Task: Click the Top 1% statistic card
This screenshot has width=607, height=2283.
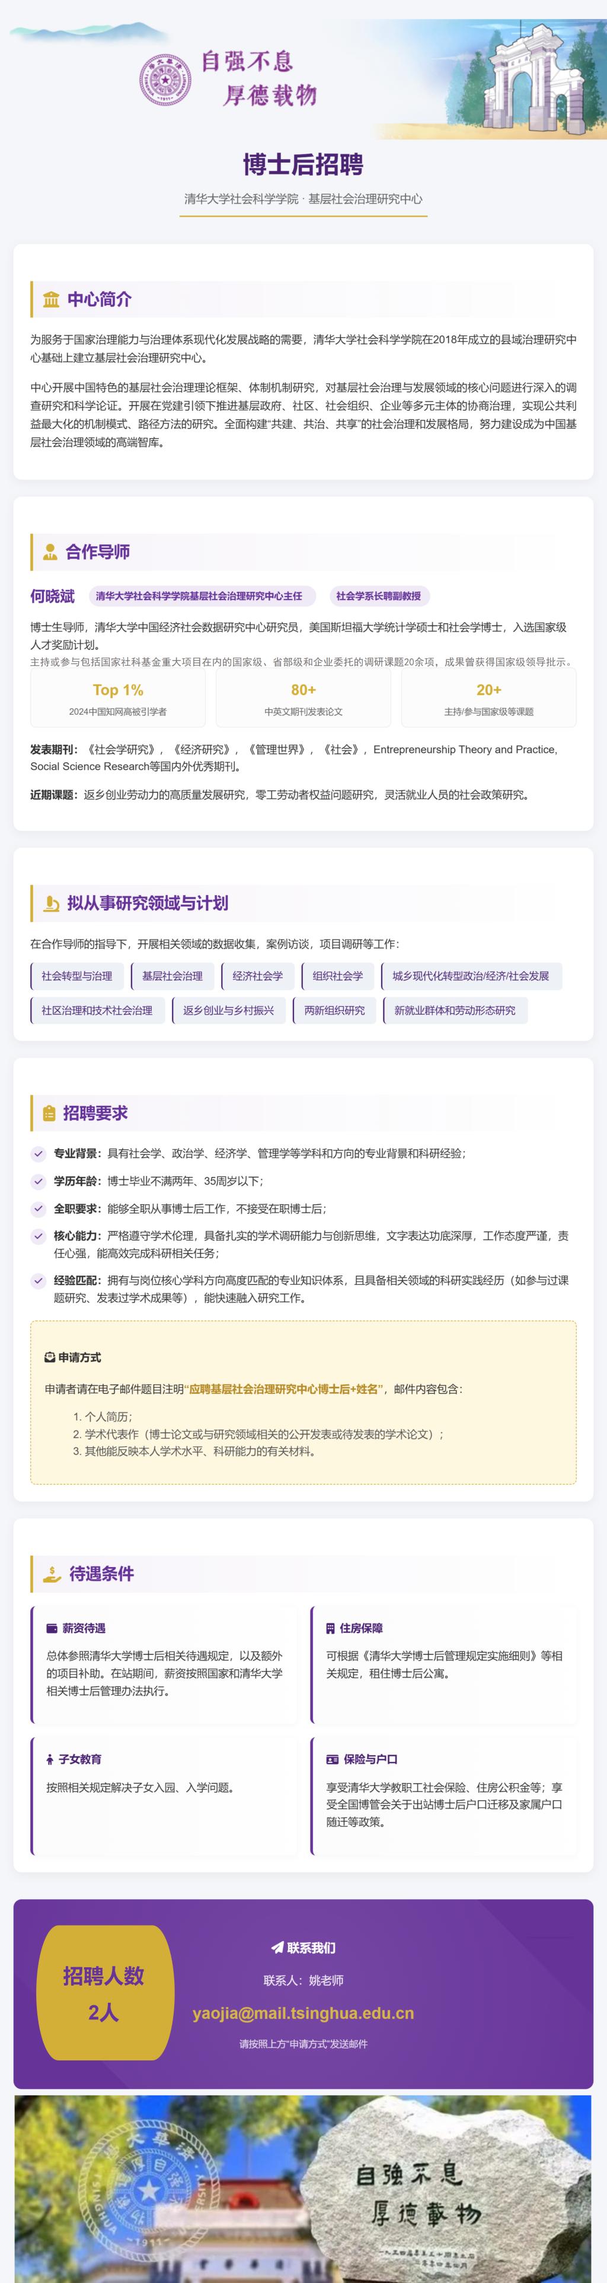Action: (x=118, y=698)
